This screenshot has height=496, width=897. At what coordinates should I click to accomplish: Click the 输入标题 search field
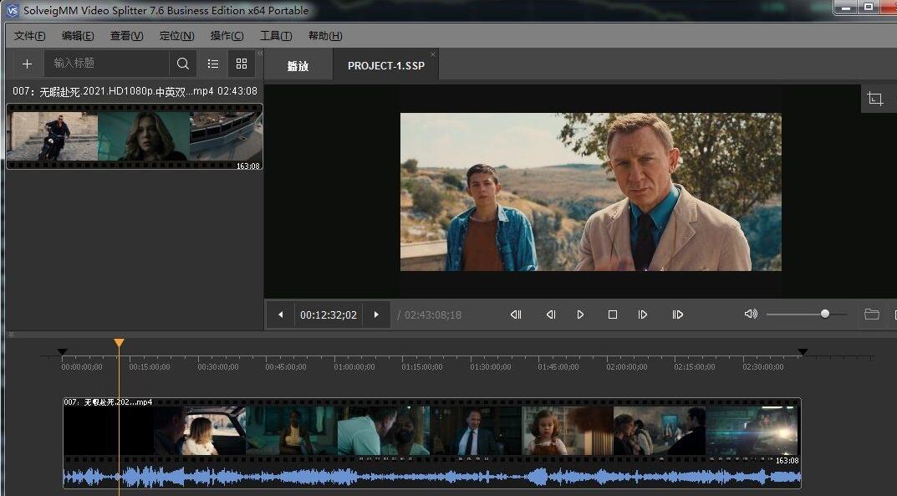click(x=106, y=64)
